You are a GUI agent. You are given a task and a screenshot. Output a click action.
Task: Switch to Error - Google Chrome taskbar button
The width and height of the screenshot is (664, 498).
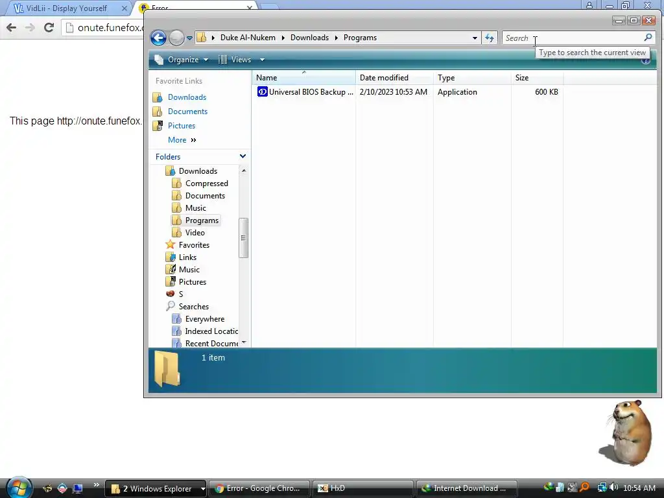[259, 488]
